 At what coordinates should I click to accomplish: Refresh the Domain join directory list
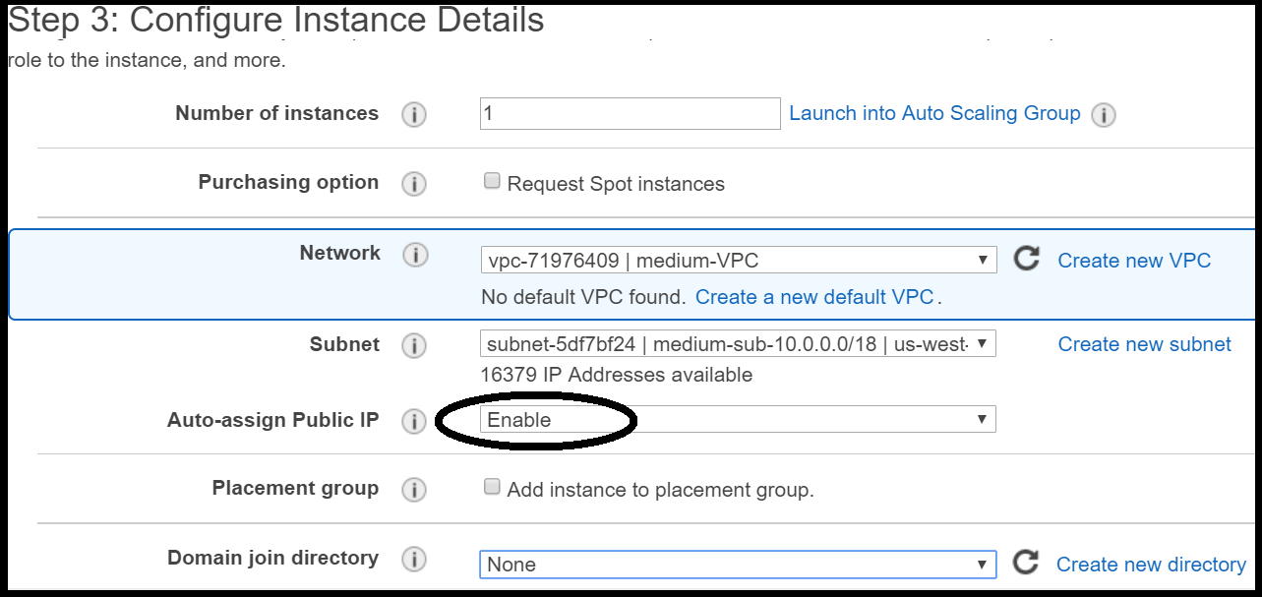(x=1026, y=563)
